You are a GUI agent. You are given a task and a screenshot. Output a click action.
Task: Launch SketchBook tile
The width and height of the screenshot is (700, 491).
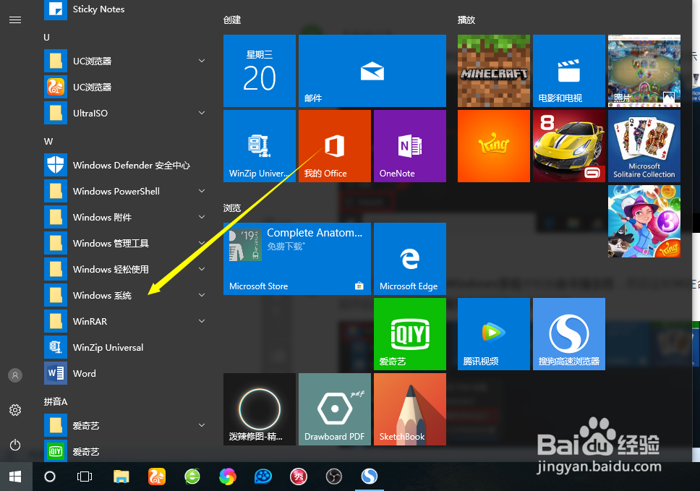pyautogui.click(x=410, y=409)
